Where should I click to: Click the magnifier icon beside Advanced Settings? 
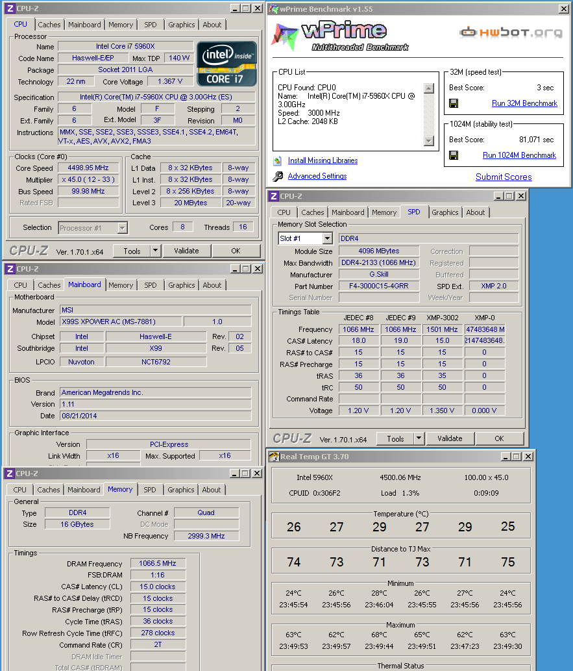point(277,175)
